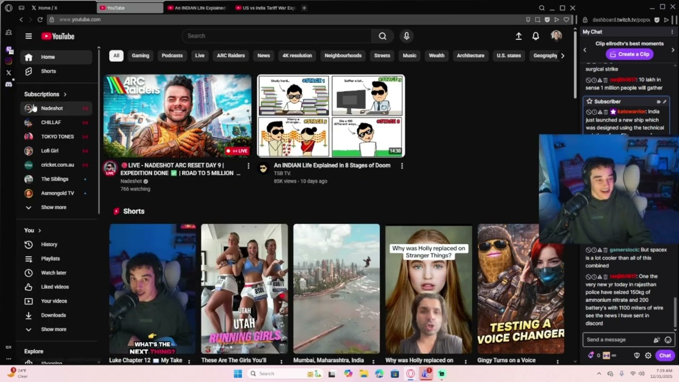Screen dimensions: 679x382
Task: Open File Explorer from the taskbar
Action: click(x=364, y=374)
